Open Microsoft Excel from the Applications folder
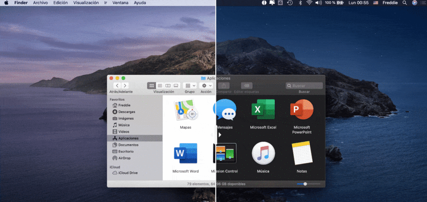The height and width of the screenshot is (202, 427). [x=263, y=110]
